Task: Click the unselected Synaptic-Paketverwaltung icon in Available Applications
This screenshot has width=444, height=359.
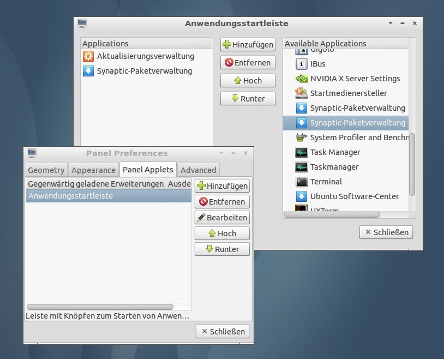Action: point(301,108)
